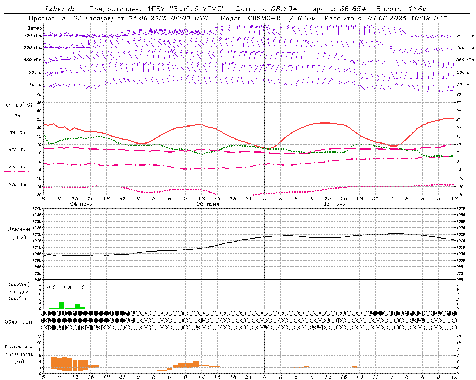Click the 05 июня date label

tap(208, 204)
